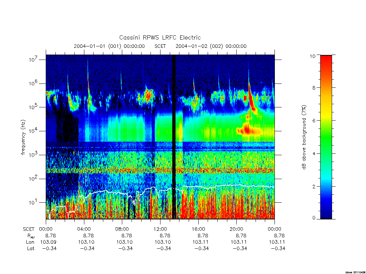Click the 10^3 frequency tick label
The height and width of the screenshot is (274, 366).
(33, 155)
